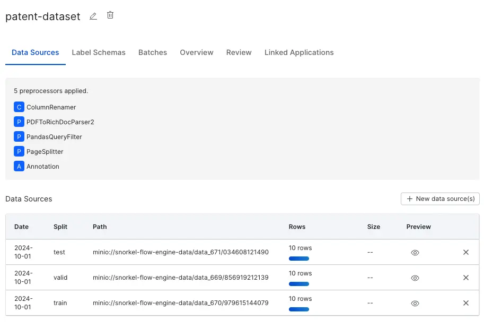
Task: Click the Split column header
Action: pyautogui.click(x=60, y=227)
